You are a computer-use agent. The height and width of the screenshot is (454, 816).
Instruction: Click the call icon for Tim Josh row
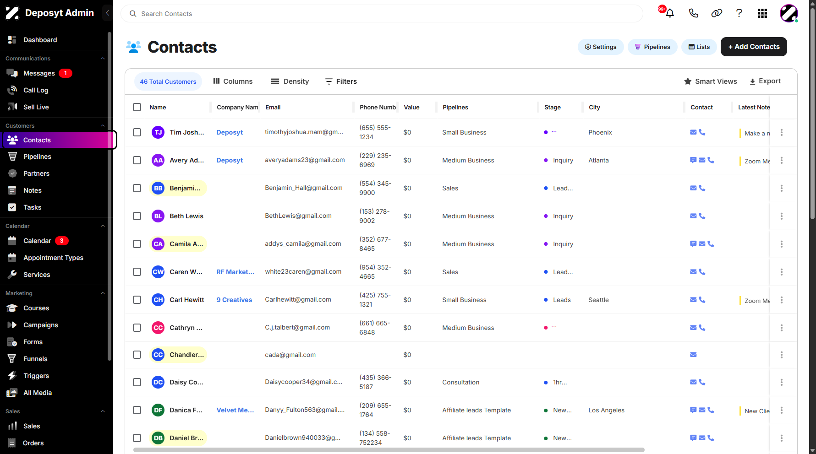[x=702, y=132]
